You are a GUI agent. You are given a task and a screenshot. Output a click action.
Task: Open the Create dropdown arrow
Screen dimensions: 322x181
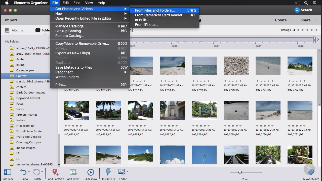pyautogui.click(x=292, y=20)
